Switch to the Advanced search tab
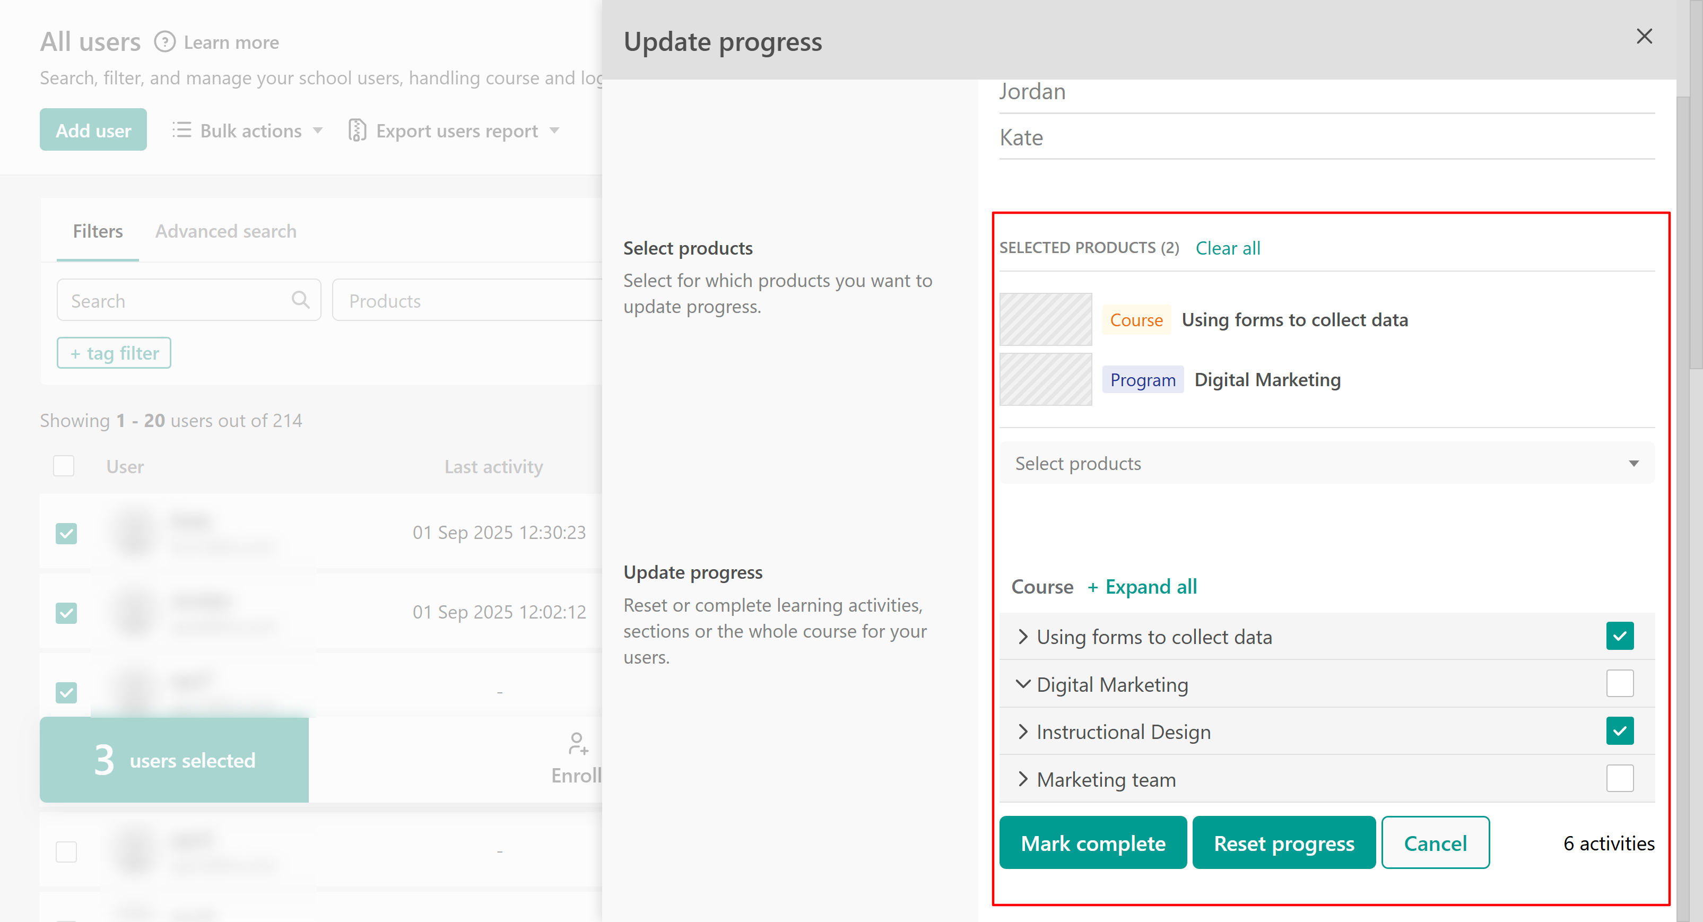The image size is (1703, 922). point(225,231)
